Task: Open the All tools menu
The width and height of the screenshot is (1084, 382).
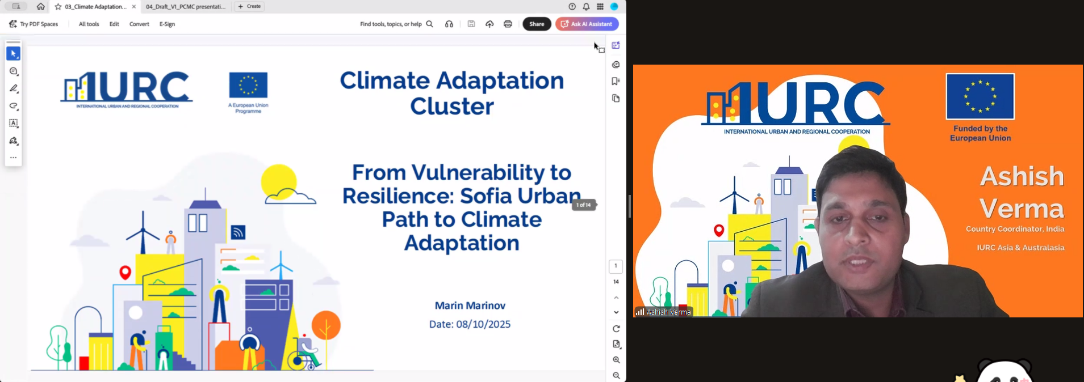Action: [89, 24]
